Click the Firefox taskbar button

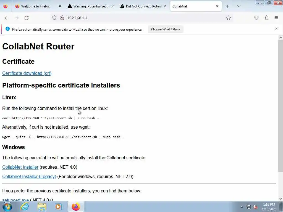click(x=76, y=206)
